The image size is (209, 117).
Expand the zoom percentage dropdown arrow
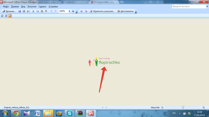(69, 11)
